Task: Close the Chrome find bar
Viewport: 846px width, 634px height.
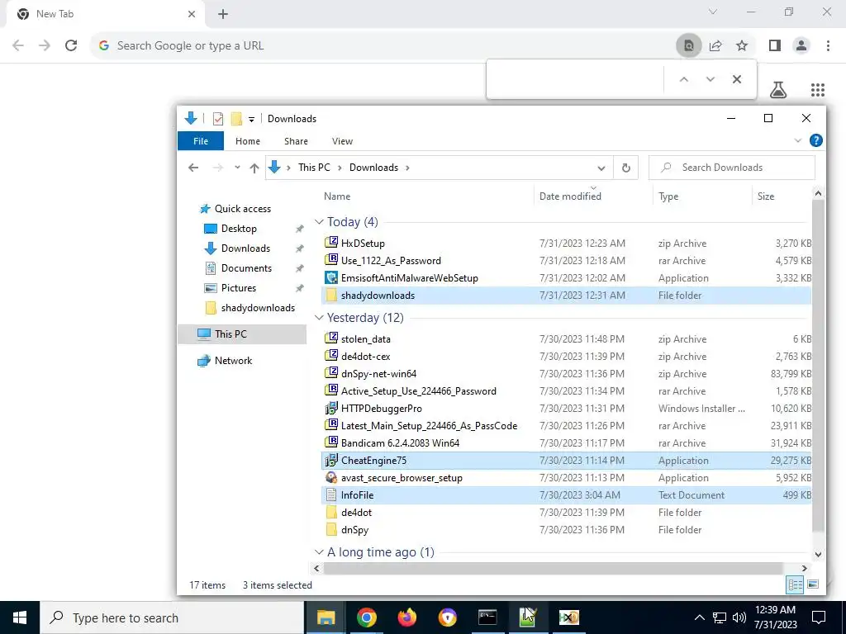Action: point(736,79)
